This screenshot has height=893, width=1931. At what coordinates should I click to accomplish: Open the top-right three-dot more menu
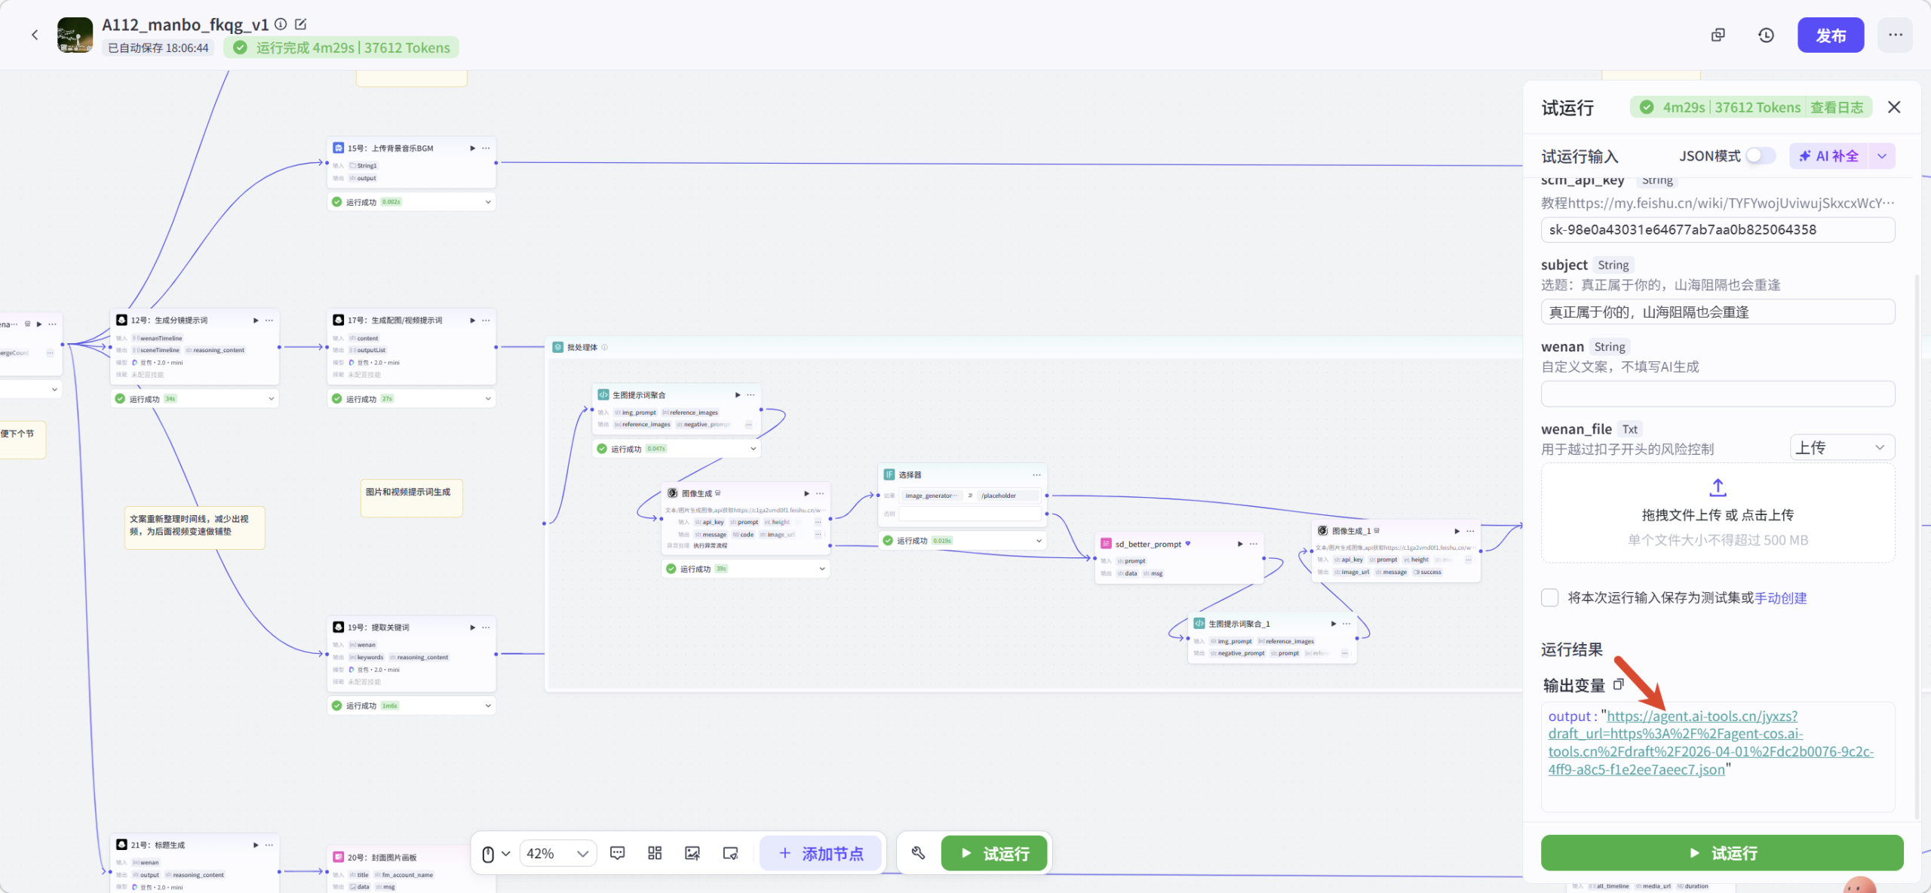1895,35
